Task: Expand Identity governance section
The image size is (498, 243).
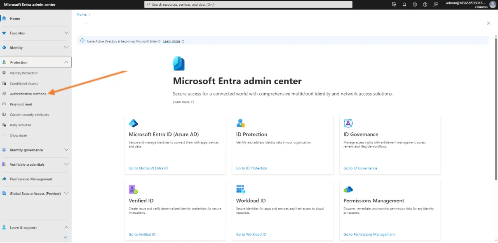Action: (x=66, y=150)
